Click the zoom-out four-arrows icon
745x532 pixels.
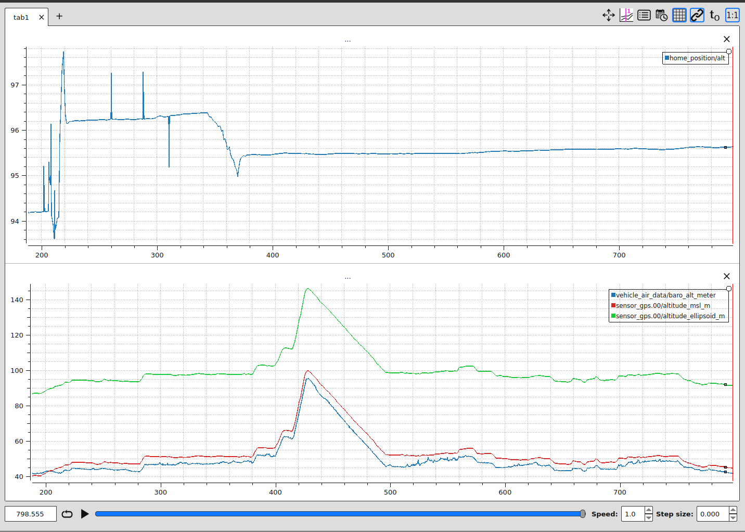[608, 15]
